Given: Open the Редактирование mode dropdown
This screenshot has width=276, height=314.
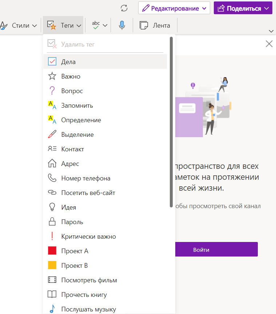Looking at the screenshot, I should (174, 8).
